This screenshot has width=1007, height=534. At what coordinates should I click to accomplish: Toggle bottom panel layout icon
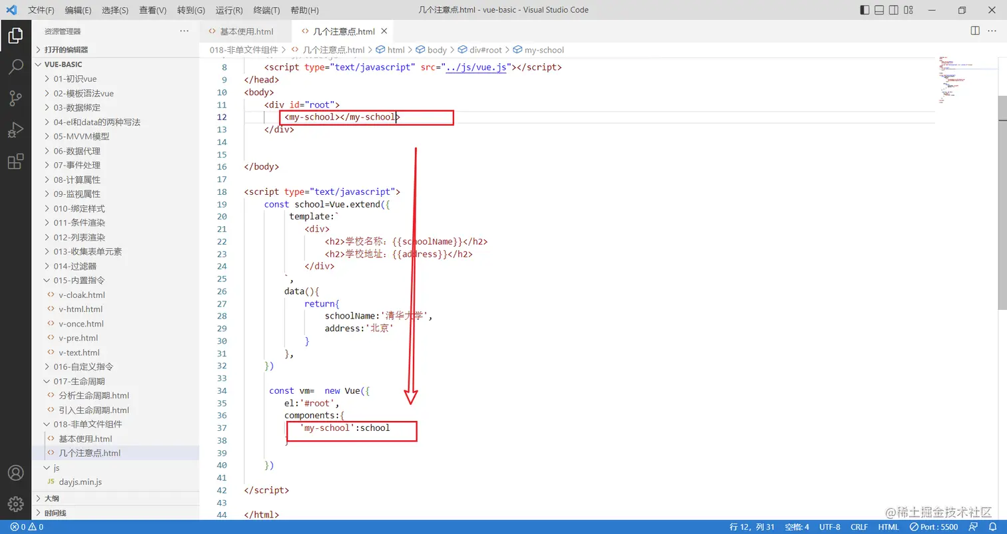click(879, 10)
